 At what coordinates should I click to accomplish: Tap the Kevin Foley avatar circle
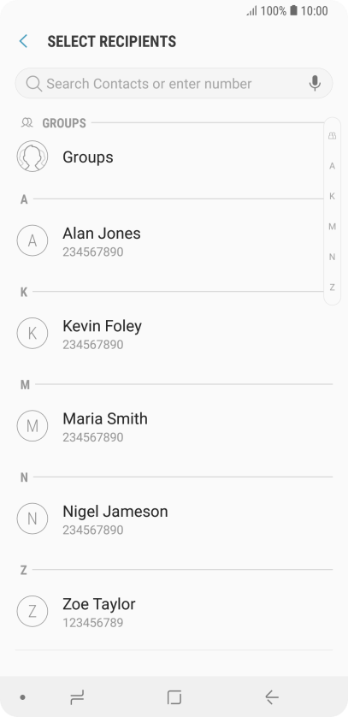[x=32, y=334]
